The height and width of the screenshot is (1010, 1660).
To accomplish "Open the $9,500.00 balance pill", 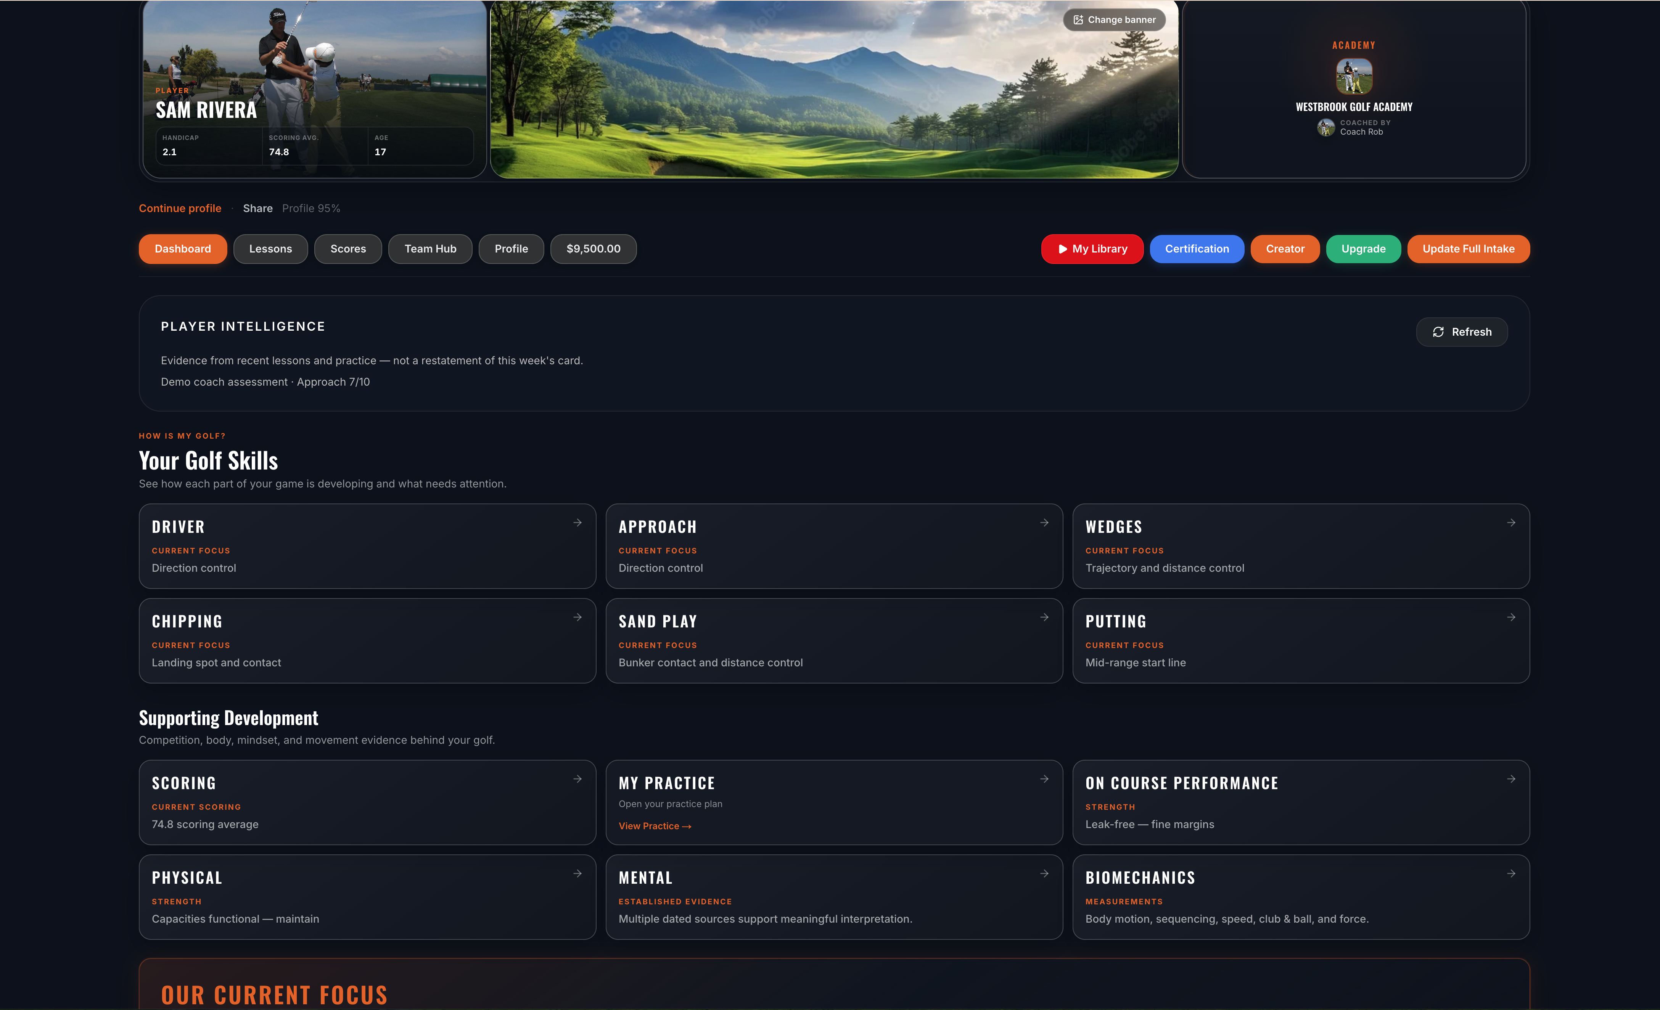I will [x=594, y=249].
